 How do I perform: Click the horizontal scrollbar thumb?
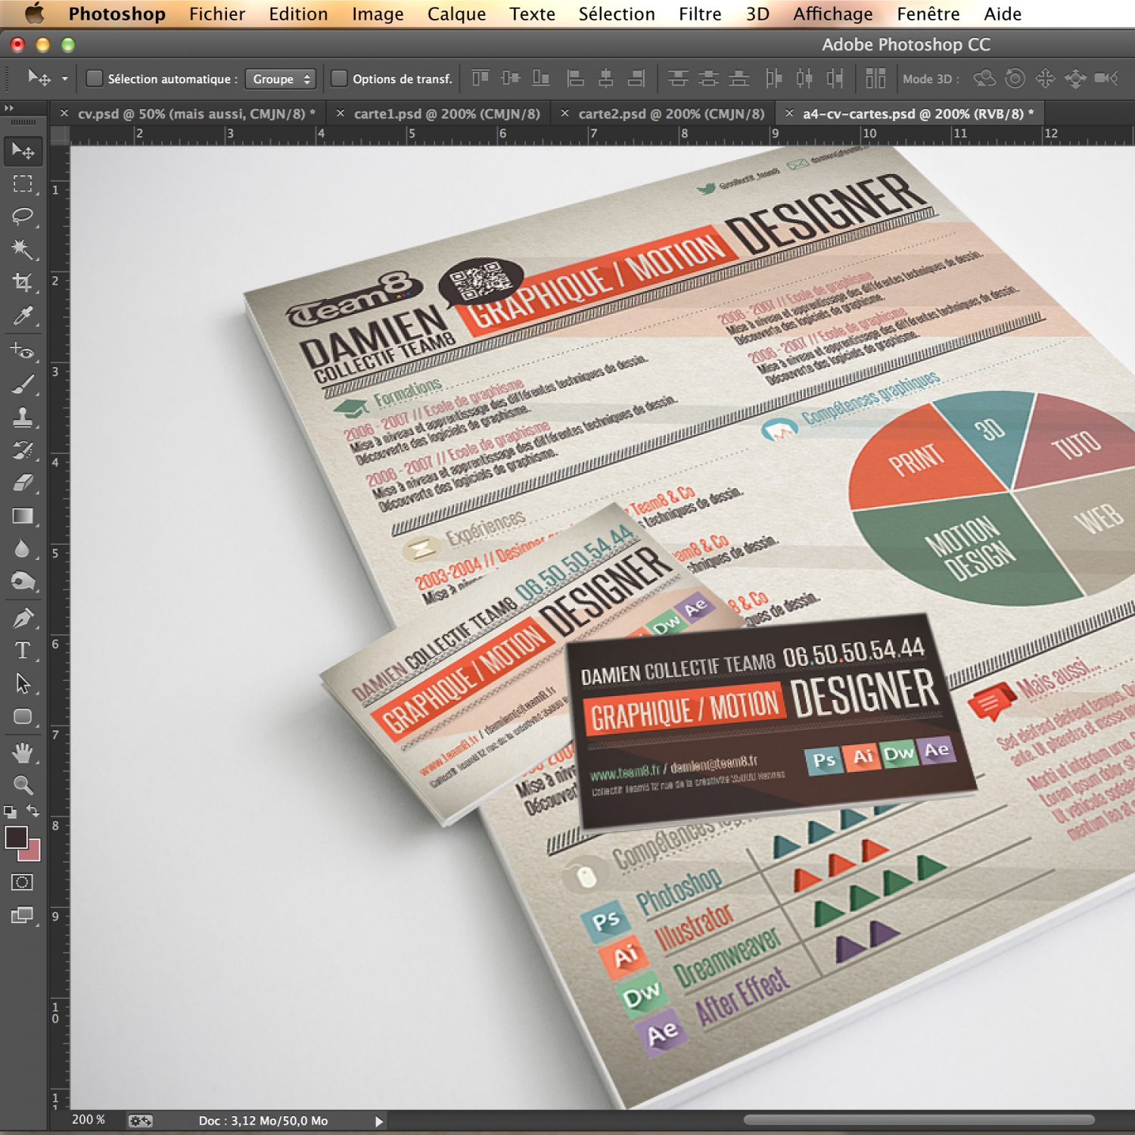pos(919,1120)
